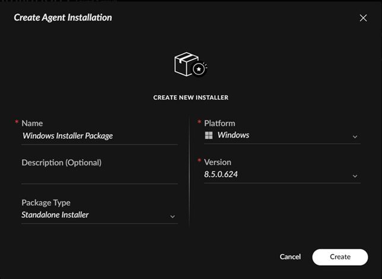This screenshot has height=279, width=382.
Task: Click the package box installer icon
Action: (x=190, y=65)
